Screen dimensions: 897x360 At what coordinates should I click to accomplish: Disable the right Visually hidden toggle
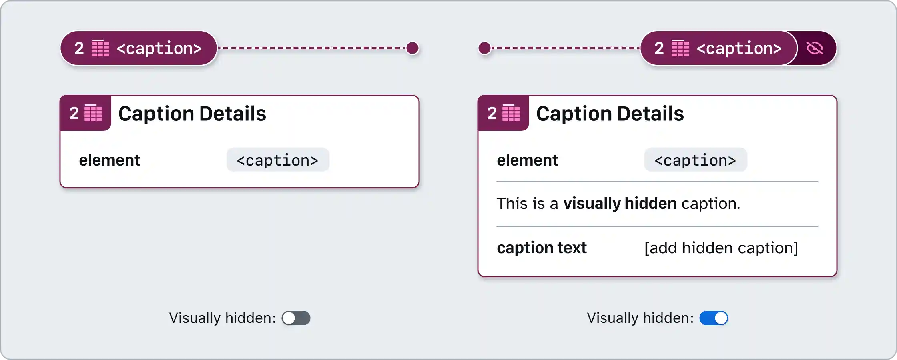pyautogui.click(x=714, y=318)
